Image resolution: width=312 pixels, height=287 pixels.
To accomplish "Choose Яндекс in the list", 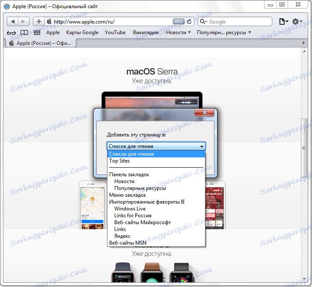I will tap(156, 236).
